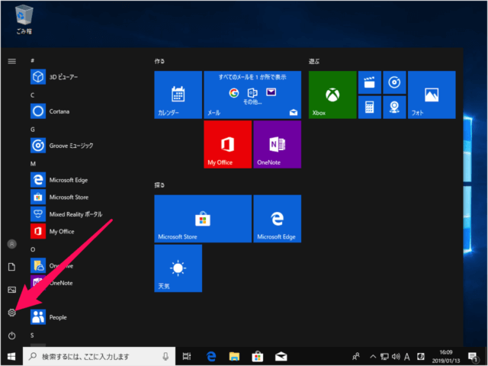Click the letter C header in app list
Viewport: 488px width, 366px height.
tap(32, 95)
